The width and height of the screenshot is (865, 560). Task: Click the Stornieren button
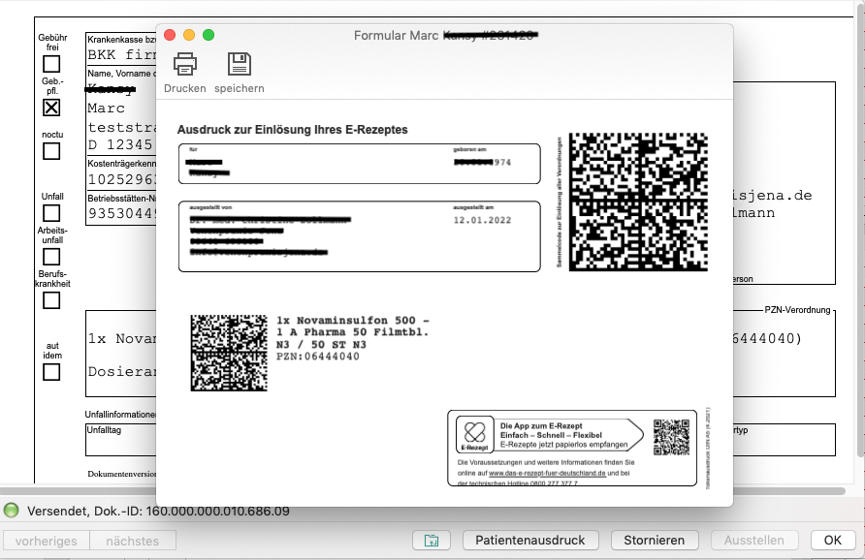click(x=655, y=541)
